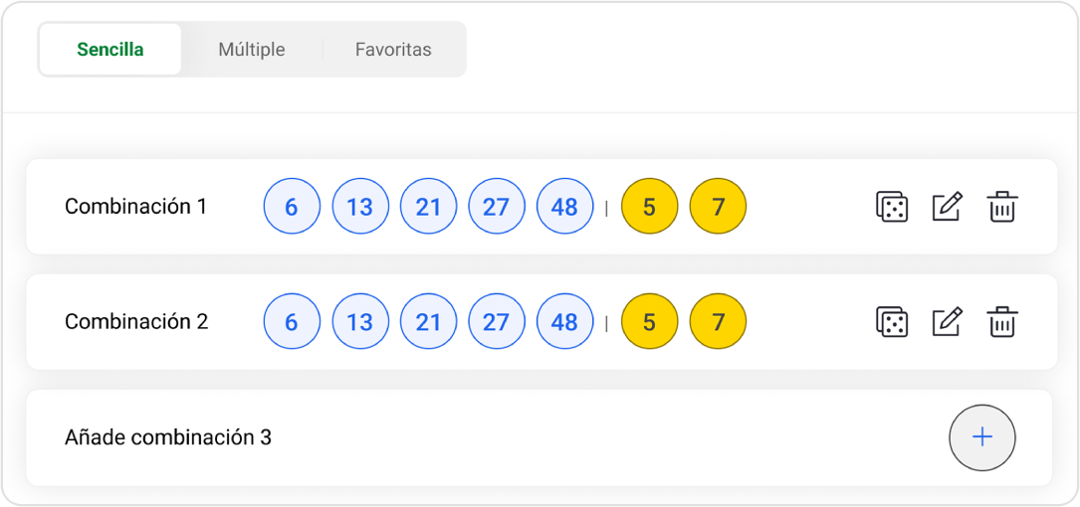Randomize Combinación 2 with the dice icon

(x=891, y=322)
